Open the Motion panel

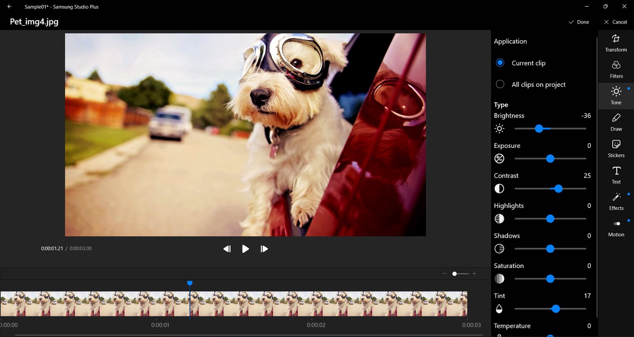point(616,228)
